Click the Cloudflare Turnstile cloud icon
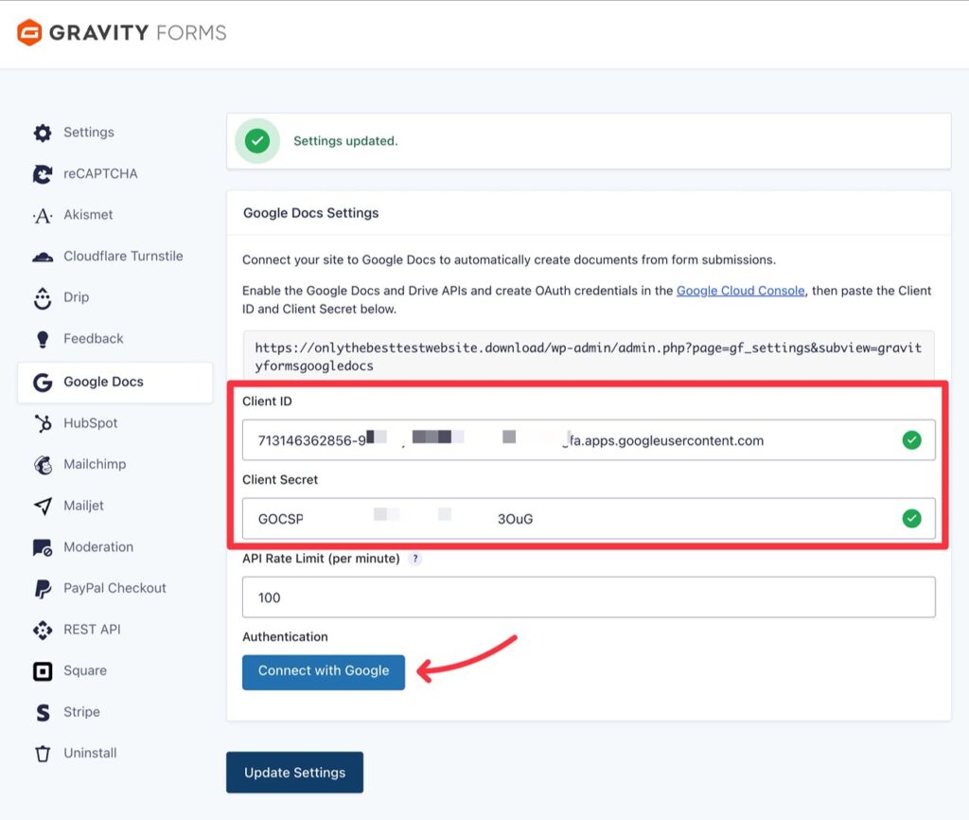The height and width of the screenshot is (820, 969). coord(43,257)
